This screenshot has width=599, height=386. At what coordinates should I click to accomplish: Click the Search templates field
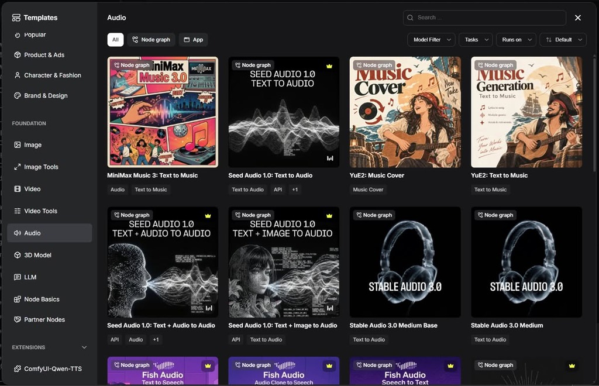[x=484, y=18]
